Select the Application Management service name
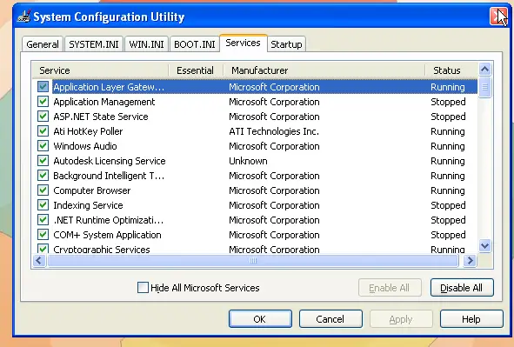This screenshot has width=514, height=347. pyautogui.click(x=103, y=102)
